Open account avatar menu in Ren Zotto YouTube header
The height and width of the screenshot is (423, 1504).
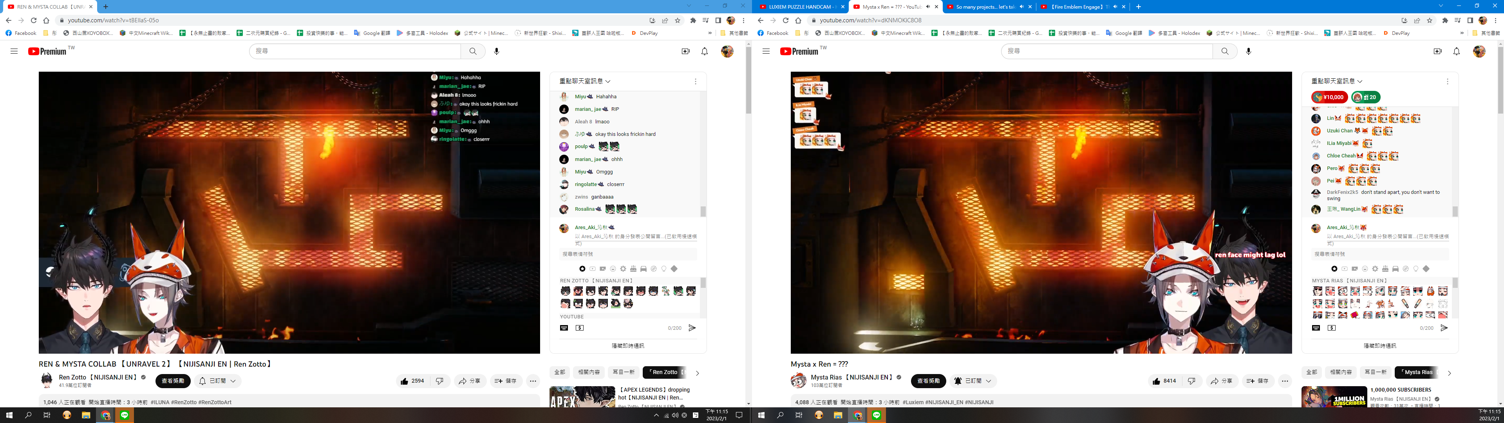[727, 51]
